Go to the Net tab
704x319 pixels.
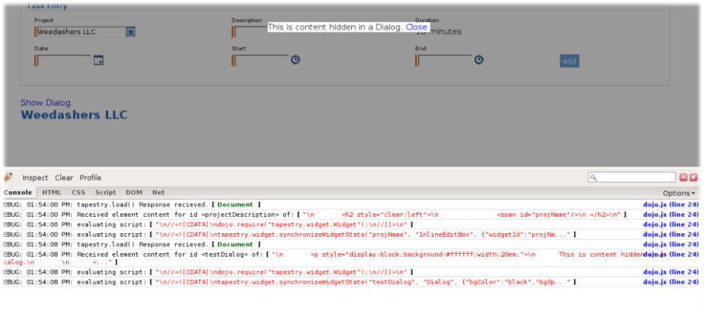click(158, 192)
